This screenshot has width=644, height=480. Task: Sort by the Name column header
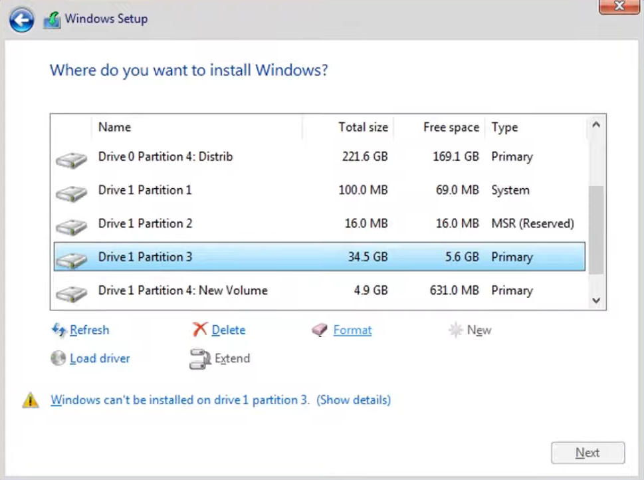pyautogui.click(x=197, y=128)
